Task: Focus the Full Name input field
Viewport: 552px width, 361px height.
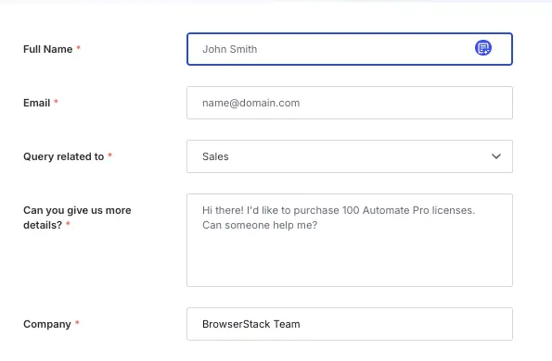Action: tap(350, 49)
